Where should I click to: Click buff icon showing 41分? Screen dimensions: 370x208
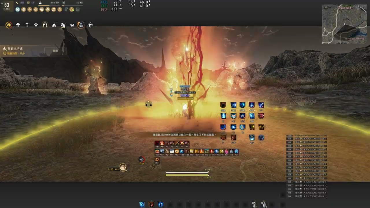[x=157, y=151]
